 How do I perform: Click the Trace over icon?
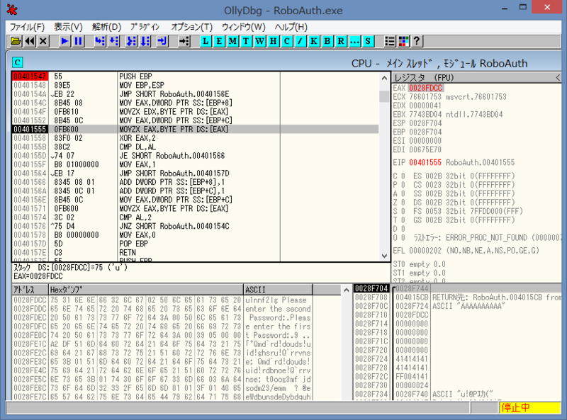[x=145, y=41]
